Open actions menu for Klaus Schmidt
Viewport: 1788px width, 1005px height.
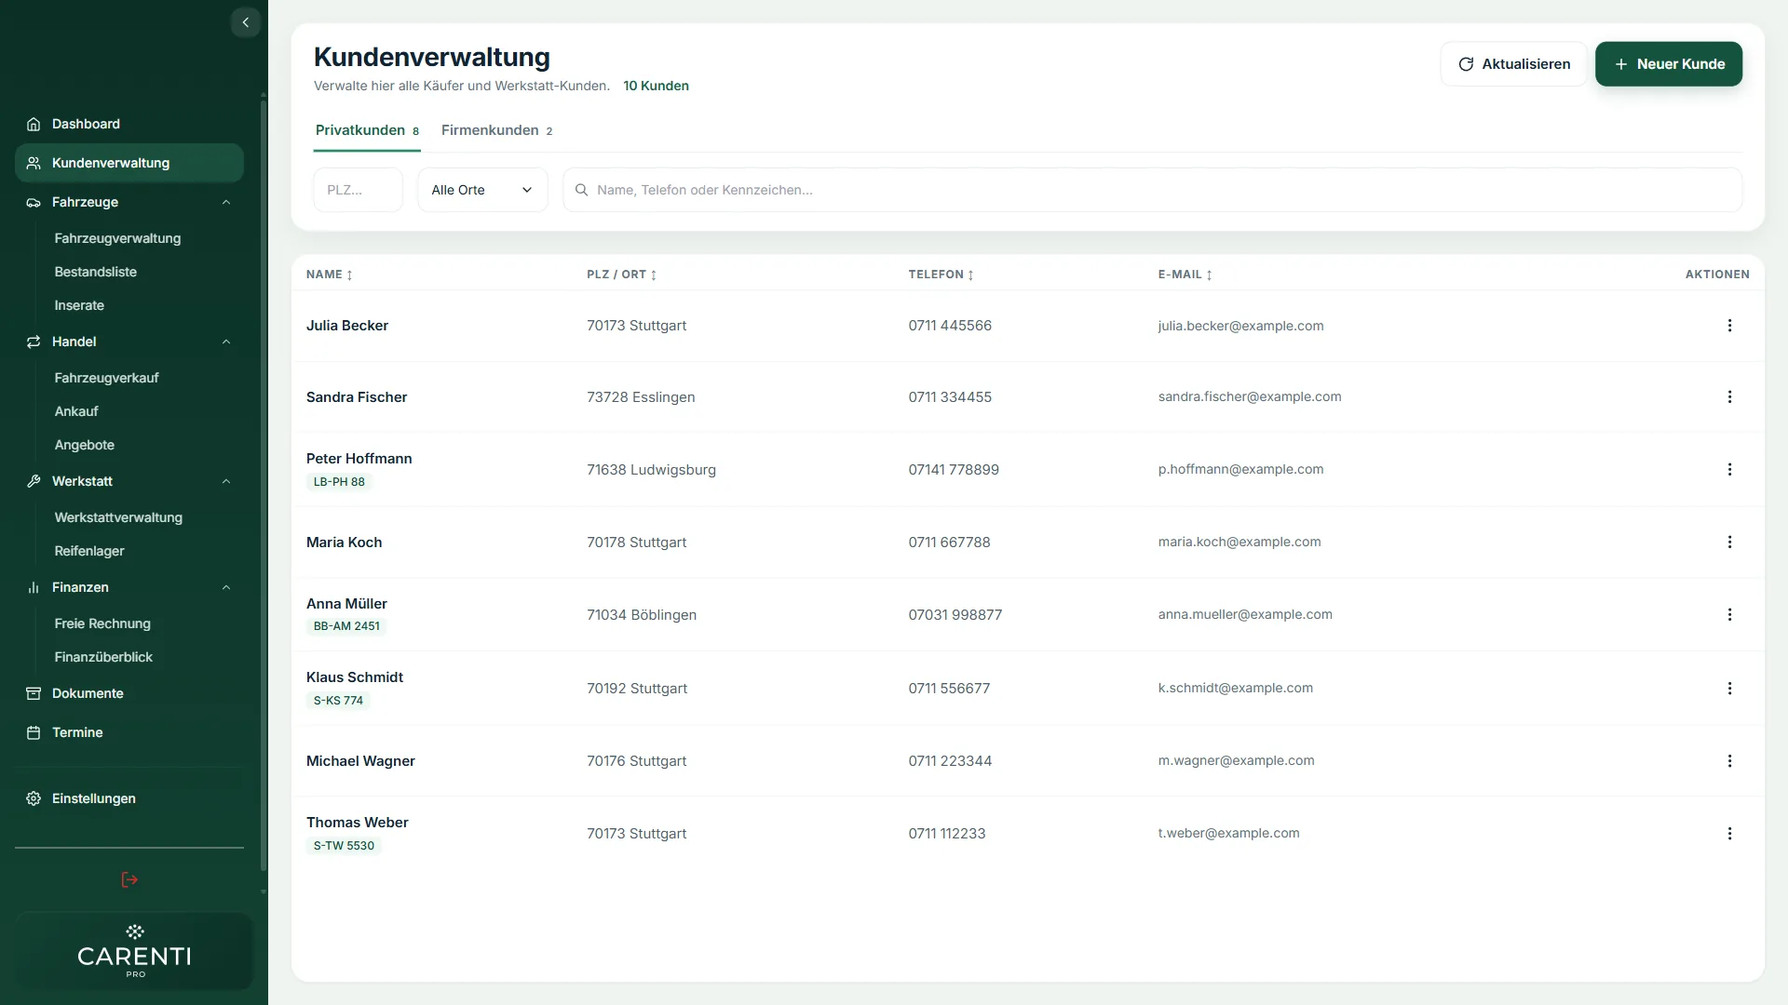tap(1729, 689)
